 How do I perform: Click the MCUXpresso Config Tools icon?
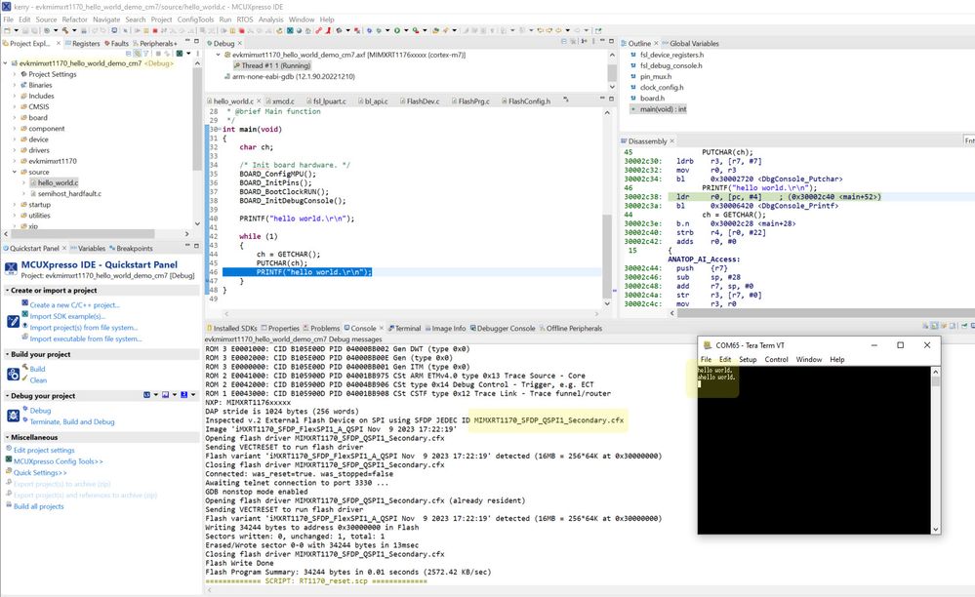pyautogui.click(x=8, y=460)
